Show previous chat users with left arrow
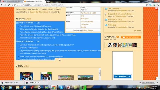This screenshot has height=90, width=160. [x=106, y=45]
